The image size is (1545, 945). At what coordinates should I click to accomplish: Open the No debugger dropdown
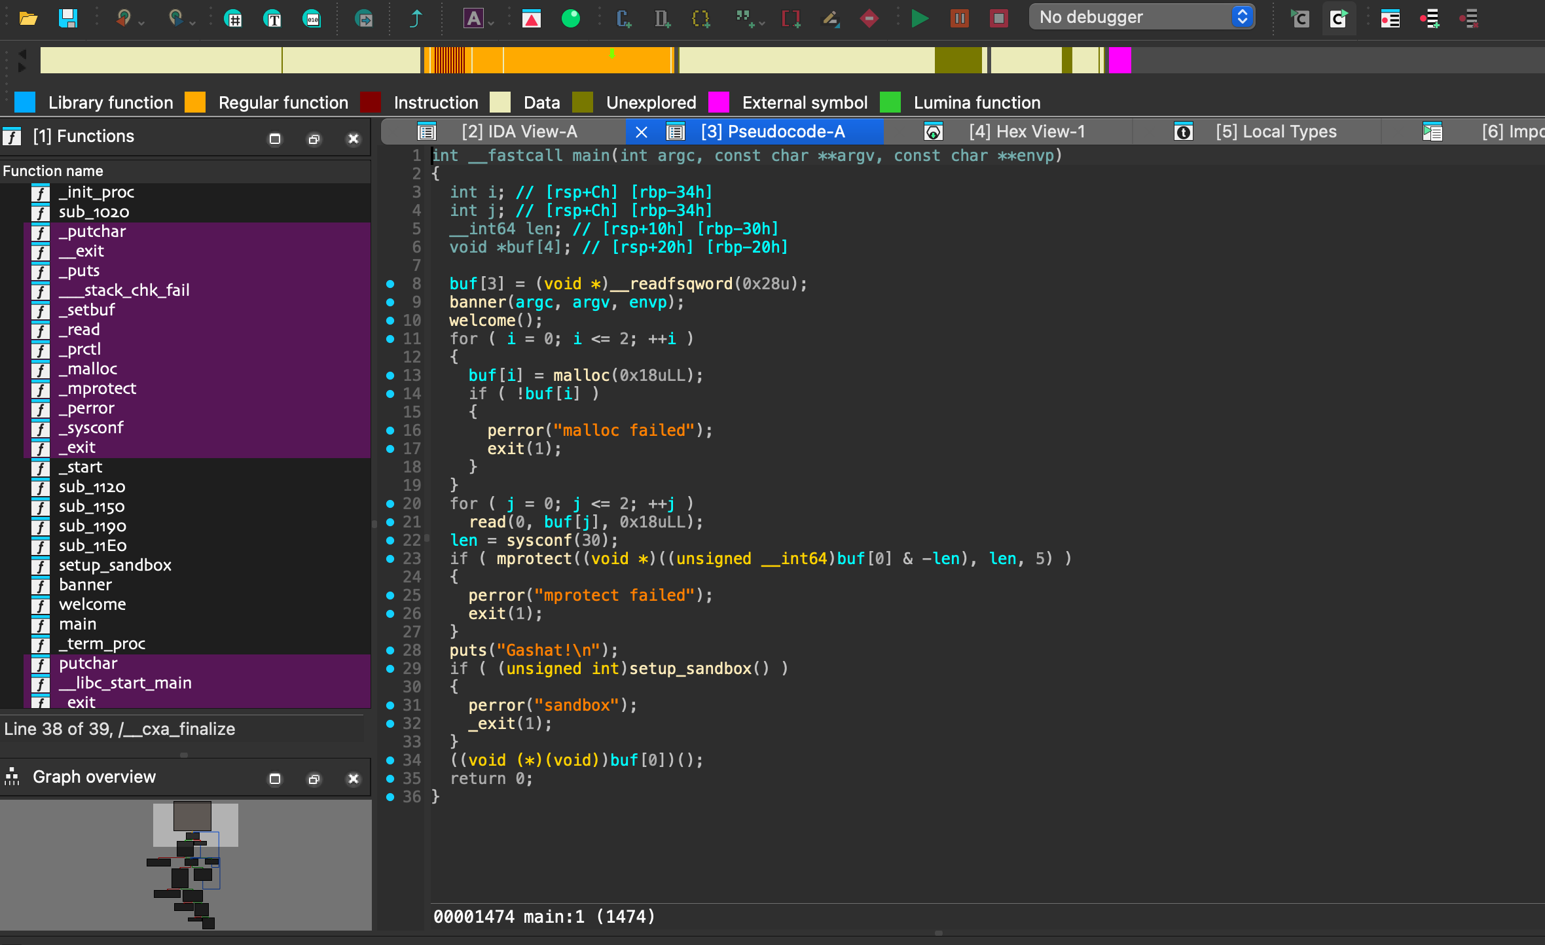tap(1142, 17)
